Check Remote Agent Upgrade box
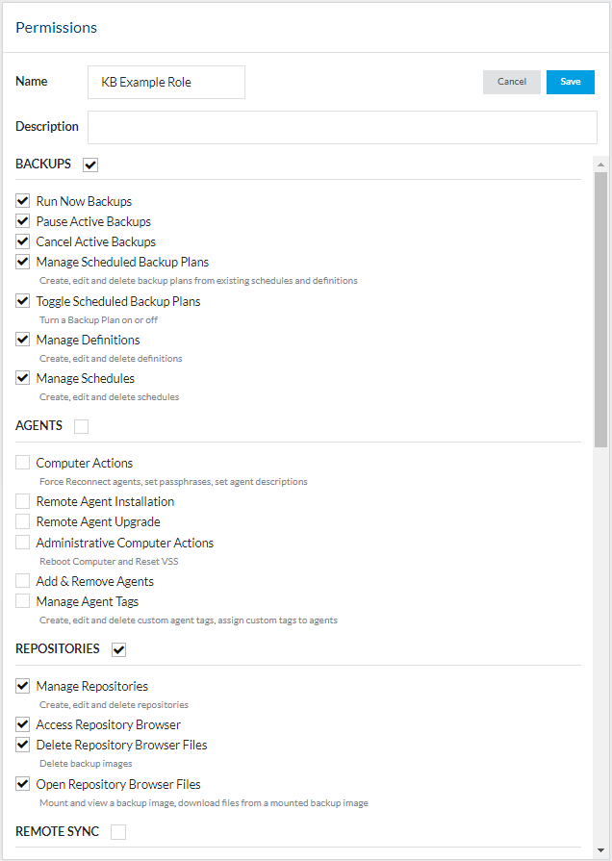The height and width of the screenshot is (861, 612). click(x=23, y=521)
